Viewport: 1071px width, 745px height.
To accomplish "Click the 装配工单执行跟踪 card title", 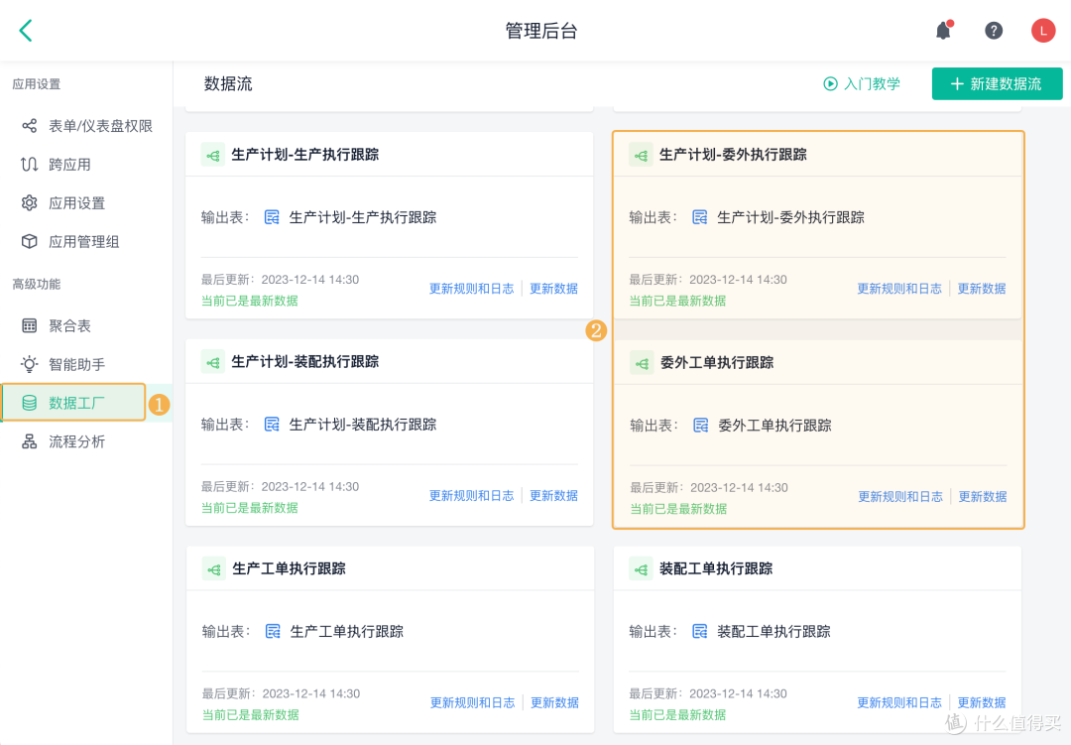I will (716, 568).
